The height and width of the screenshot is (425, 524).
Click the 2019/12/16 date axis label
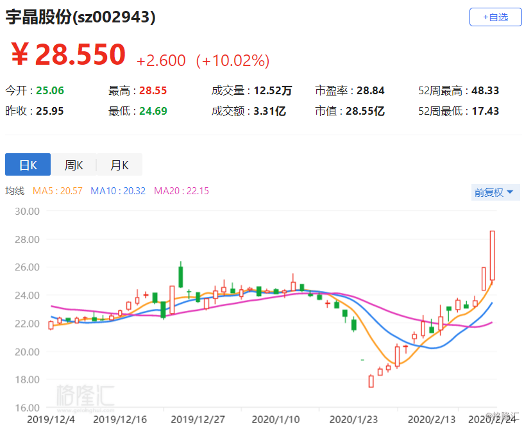click(120, 419)
